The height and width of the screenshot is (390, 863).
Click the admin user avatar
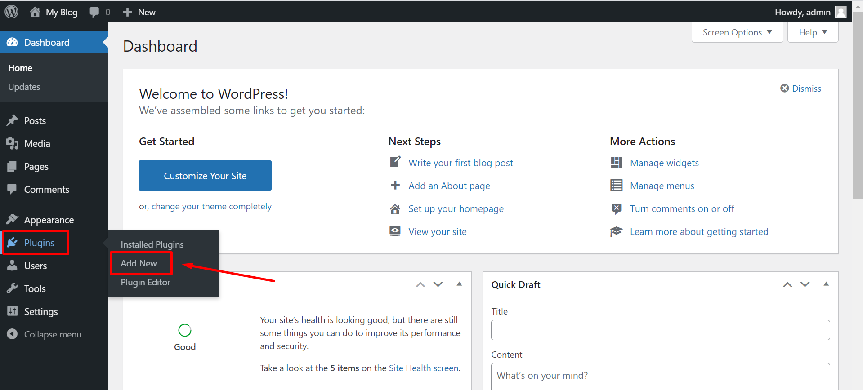click(x=840, y=12)
